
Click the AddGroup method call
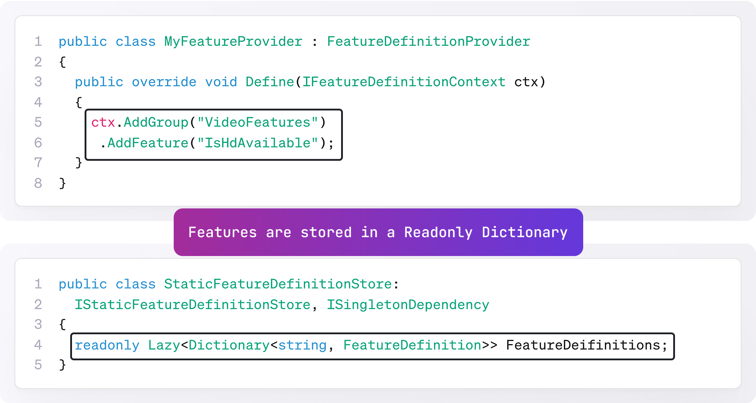click(156, 123)
